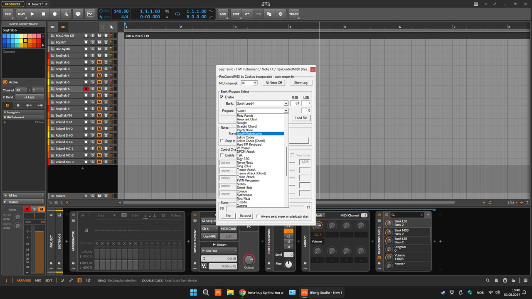
Task: Click the info 'i' icon in the bottom left
Action: tap(6, 280)
